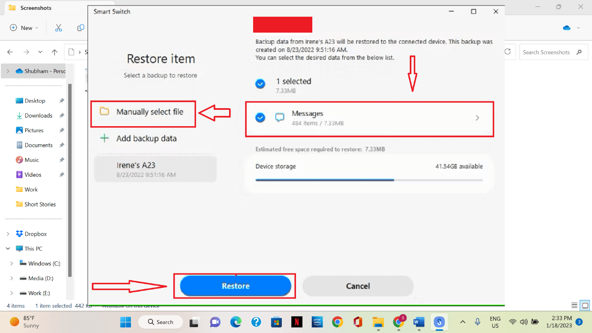Expand the Windows (C:) node
The height and width of the screenshot is (333, 592).
tap(12, 263)
